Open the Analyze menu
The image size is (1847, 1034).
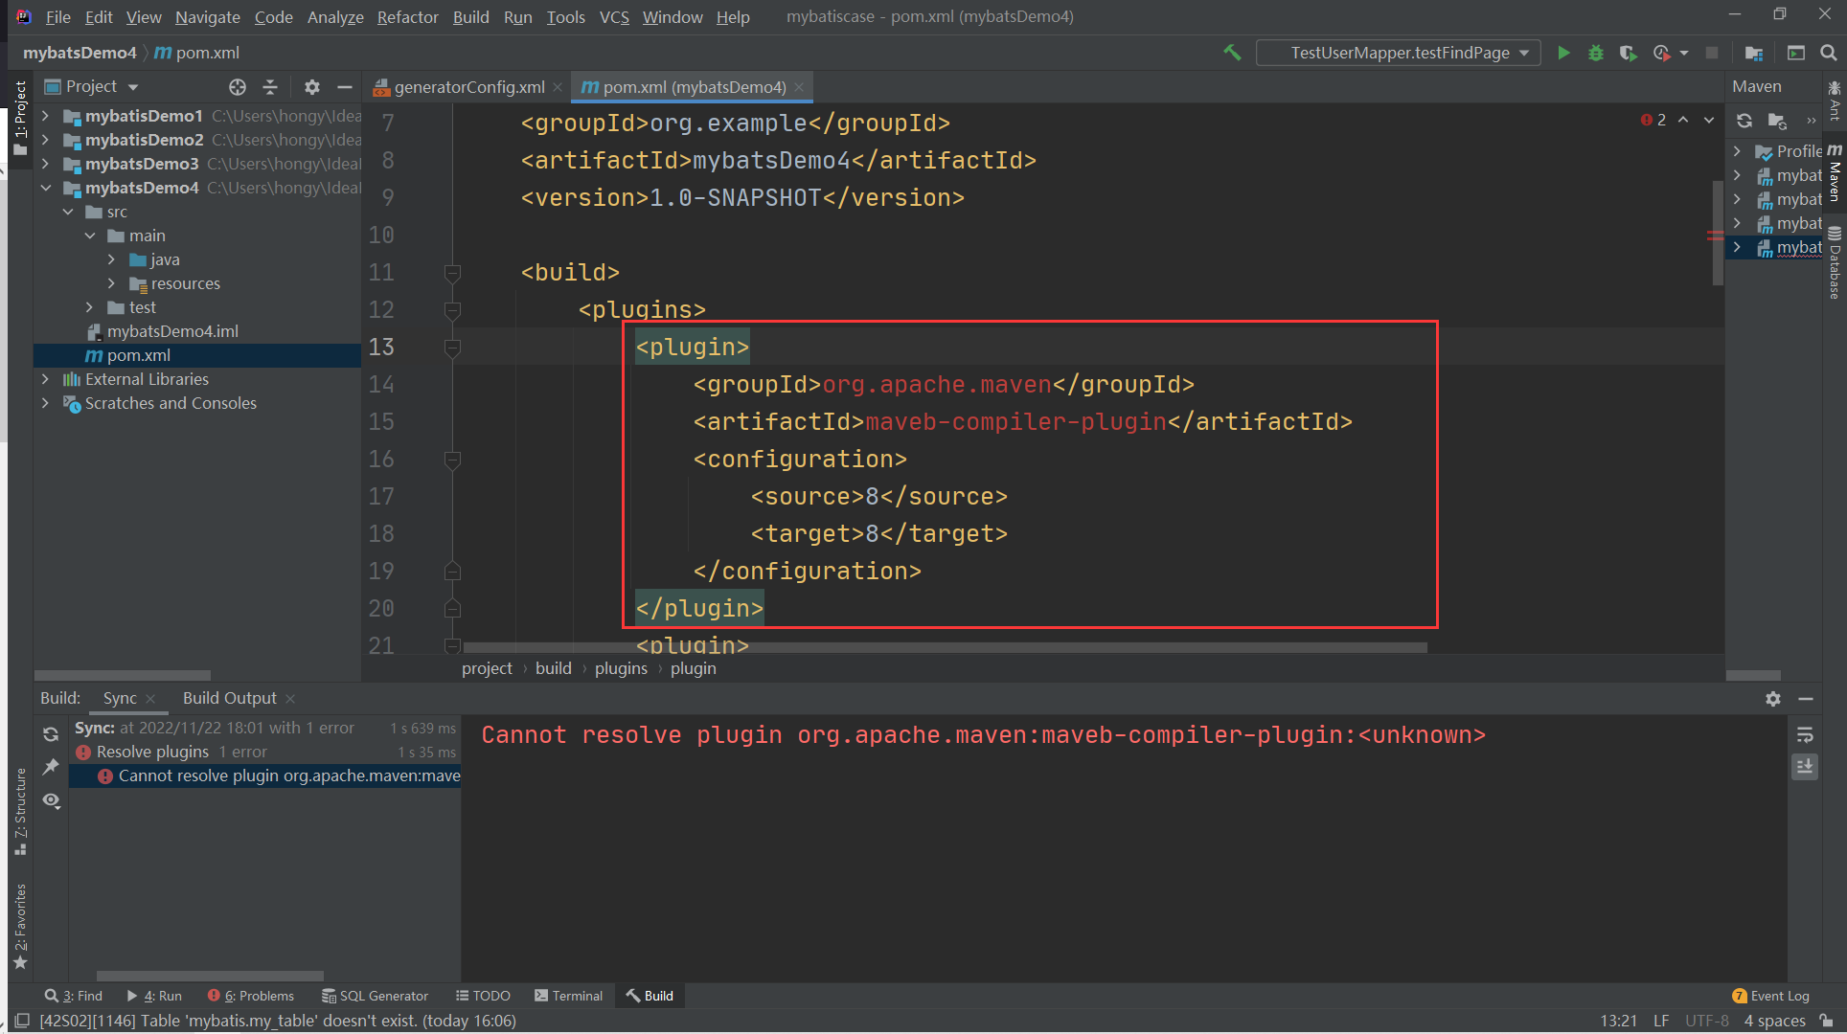(335, 17)
